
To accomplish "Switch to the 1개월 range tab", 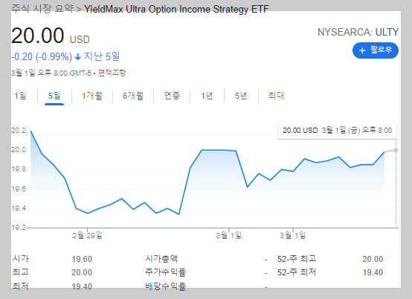I will click(92, 96).
